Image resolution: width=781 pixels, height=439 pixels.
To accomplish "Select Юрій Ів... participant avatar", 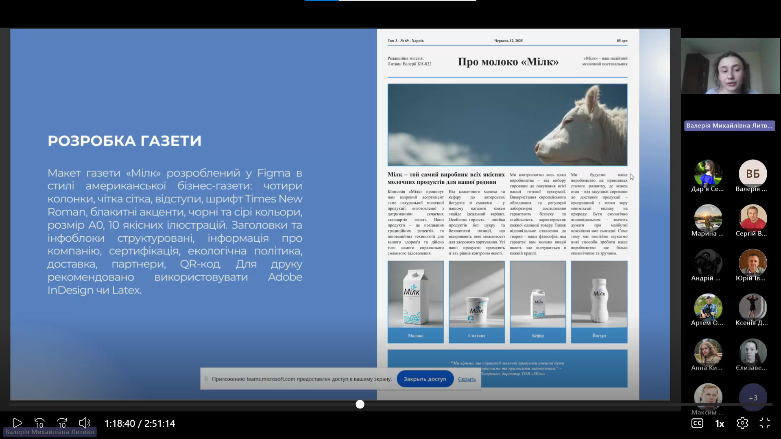I will coord(753,263).
